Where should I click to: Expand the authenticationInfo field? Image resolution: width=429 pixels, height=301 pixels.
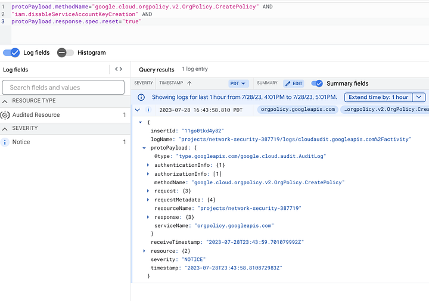click(x=148, y=165)
